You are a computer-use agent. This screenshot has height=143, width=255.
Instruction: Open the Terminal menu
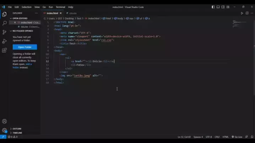click(60, 7)
